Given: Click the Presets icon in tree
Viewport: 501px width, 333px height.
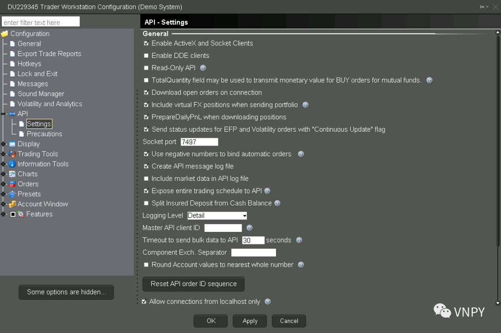Looking at the screenshot, I should coord(12,194).
